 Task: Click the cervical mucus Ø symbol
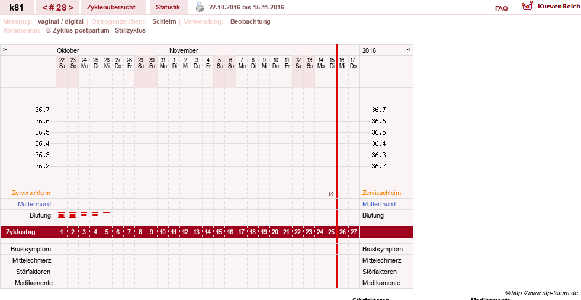331,193
